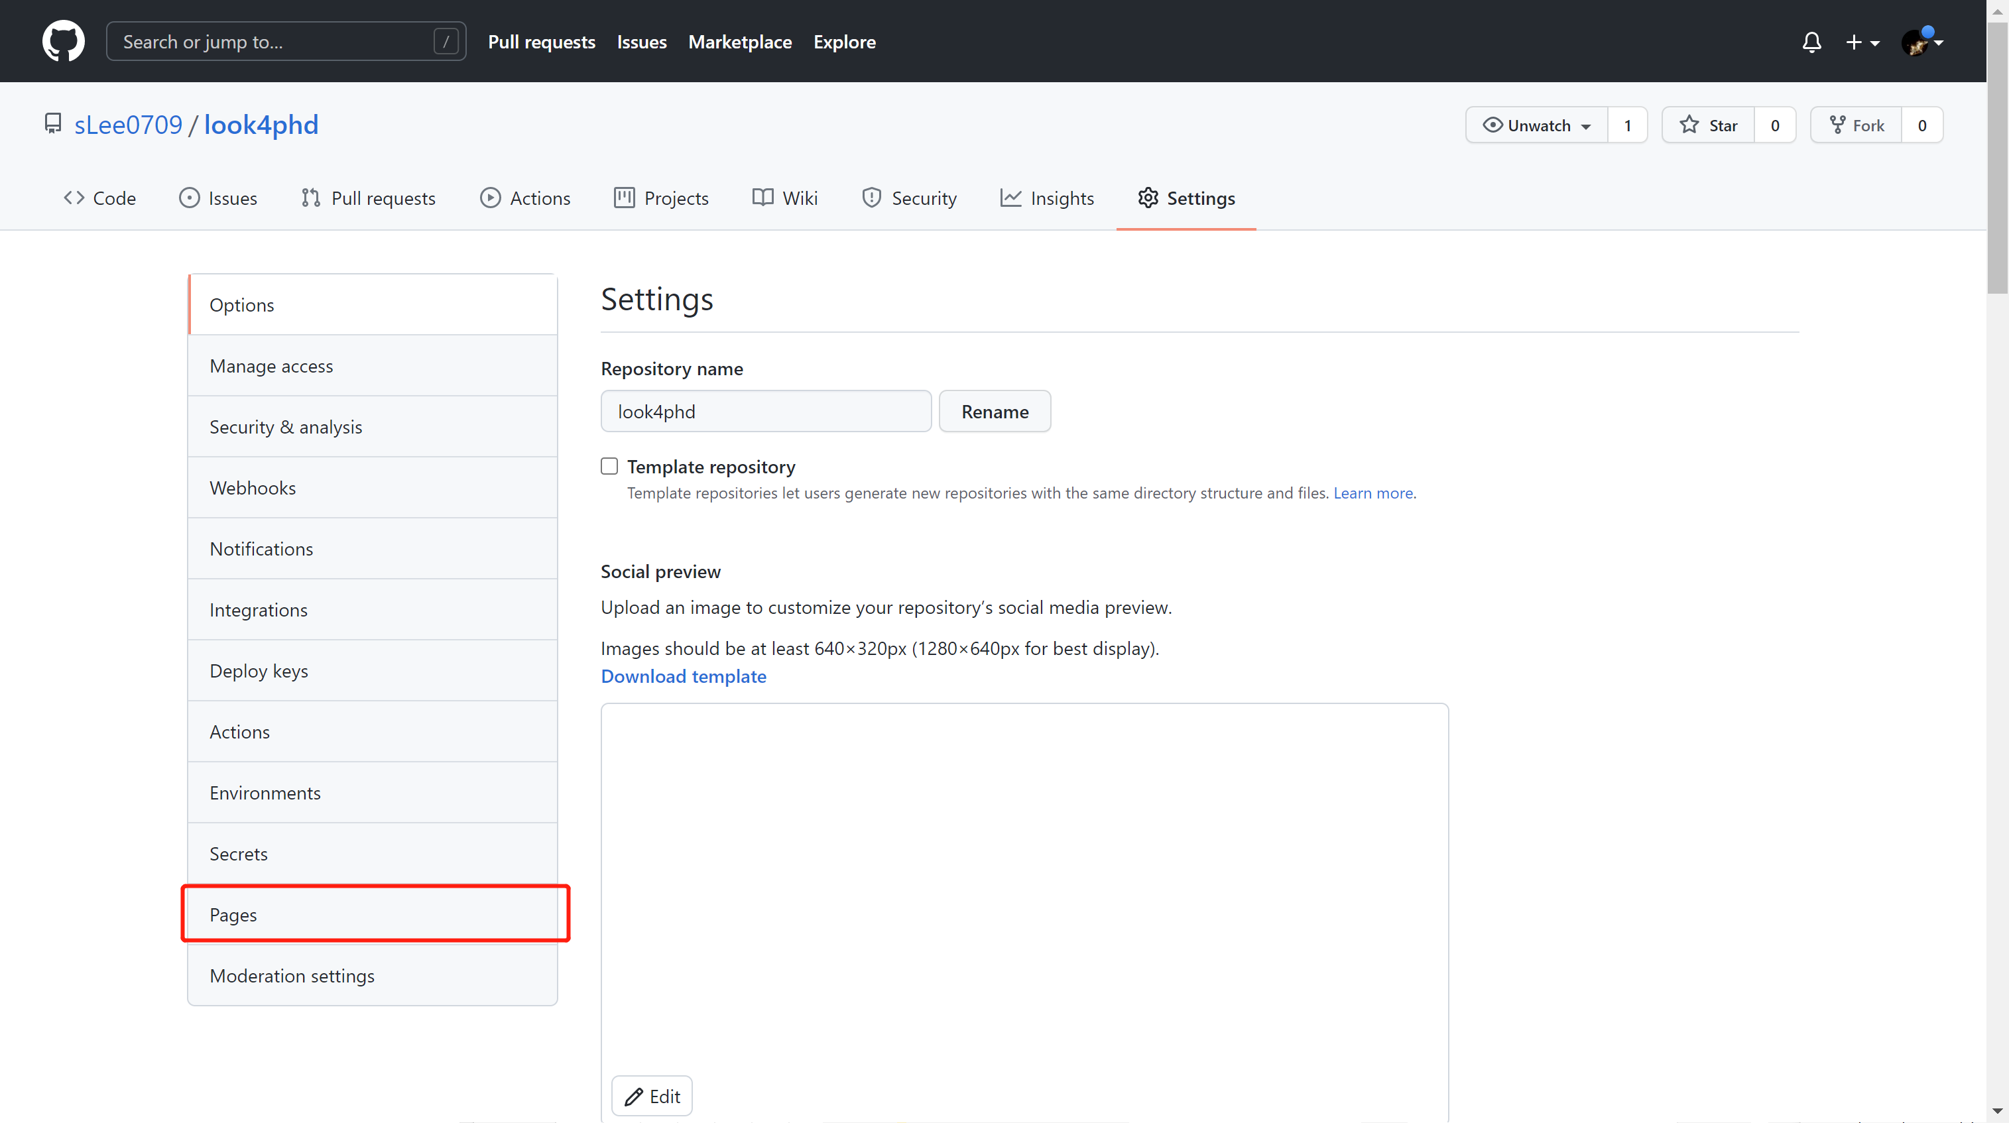Screen dimensions: 2009x1123
Task: Focus the Search or jump to field
Action: (x=286, y=41)
